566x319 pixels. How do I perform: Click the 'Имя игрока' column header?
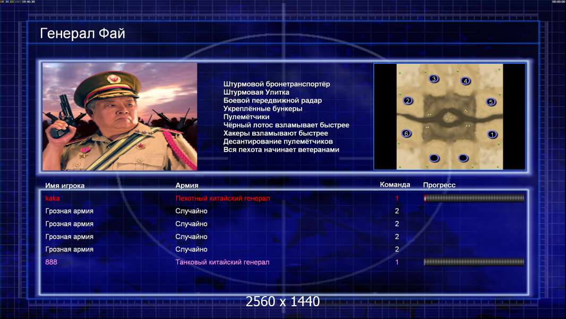pos(65,186)
